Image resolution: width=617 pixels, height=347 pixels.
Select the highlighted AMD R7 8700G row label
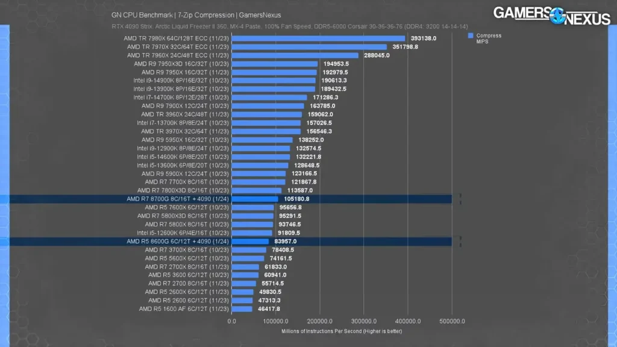[x=178, y=199]
